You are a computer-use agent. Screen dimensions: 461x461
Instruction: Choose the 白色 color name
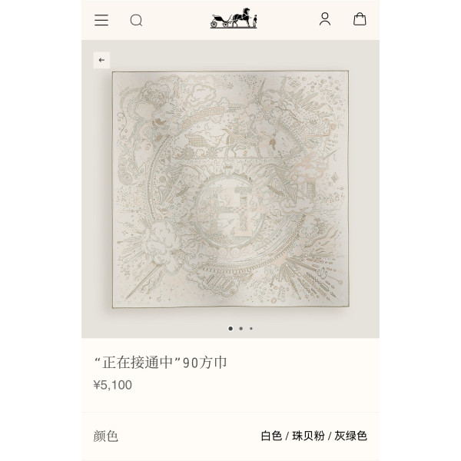[271, 436]
